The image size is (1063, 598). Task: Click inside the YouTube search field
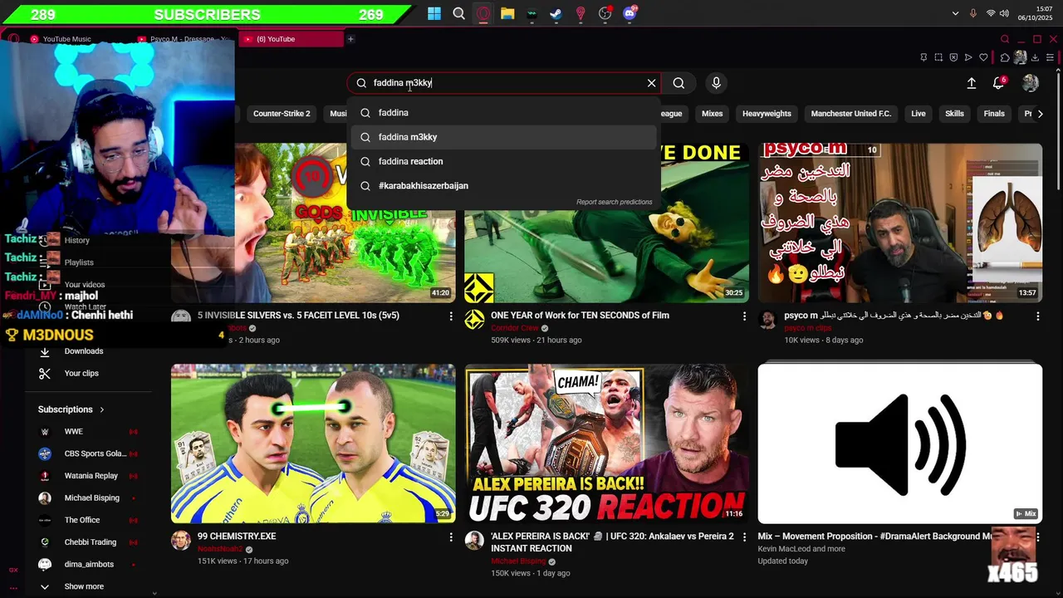coord(503,83)
